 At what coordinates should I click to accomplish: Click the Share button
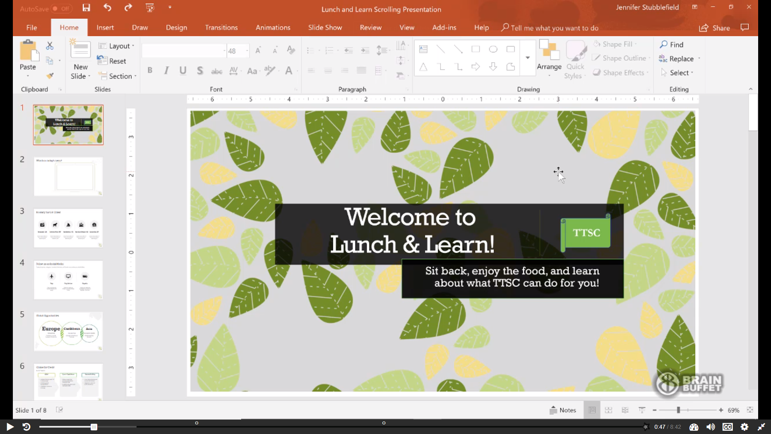pos(715,28)
